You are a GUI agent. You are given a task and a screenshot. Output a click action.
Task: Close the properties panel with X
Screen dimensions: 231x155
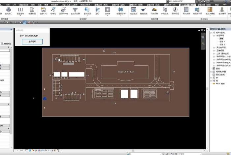tap(11, 29)
